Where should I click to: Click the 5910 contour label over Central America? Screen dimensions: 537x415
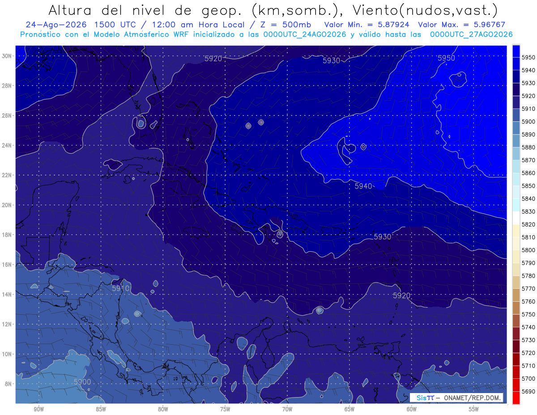coord(120,288)
